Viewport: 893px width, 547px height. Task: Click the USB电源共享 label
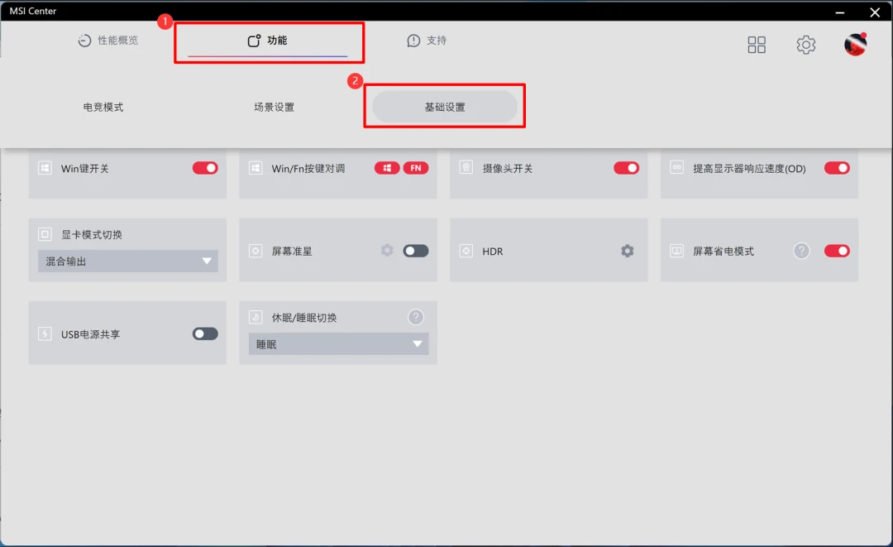point(91,334)
